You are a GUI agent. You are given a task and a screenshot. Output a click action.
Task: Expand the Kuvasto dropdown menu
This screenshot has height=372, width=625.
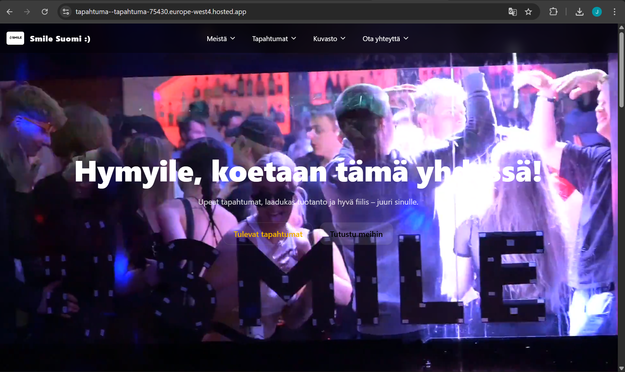329,39
